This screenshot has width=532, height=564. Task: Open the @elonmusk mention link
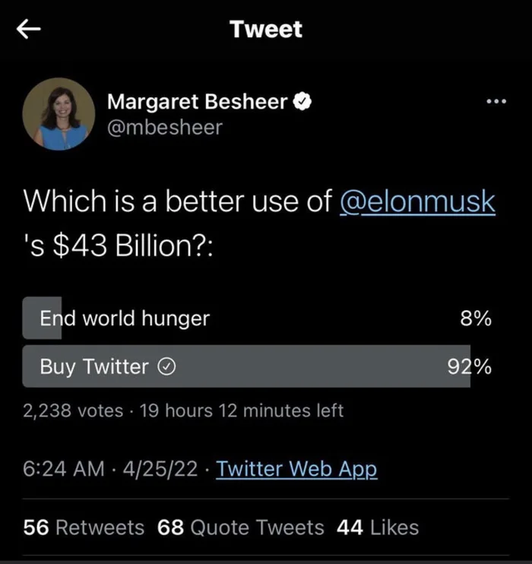click(x=416, y=201)
